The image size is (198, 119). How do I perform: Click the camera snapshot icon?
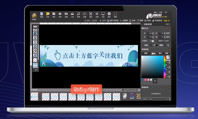66,14
